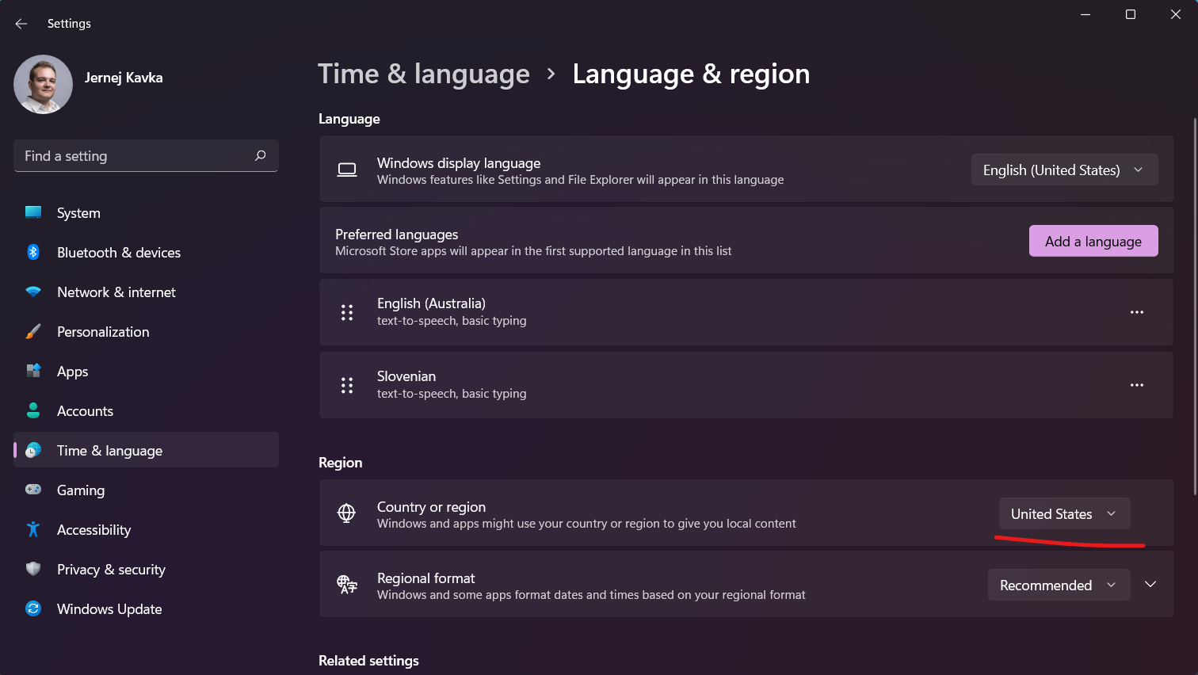Open Personalization settings
Image resolution: width=1198 pixels, height=675 pixels.
coord(146,331)
